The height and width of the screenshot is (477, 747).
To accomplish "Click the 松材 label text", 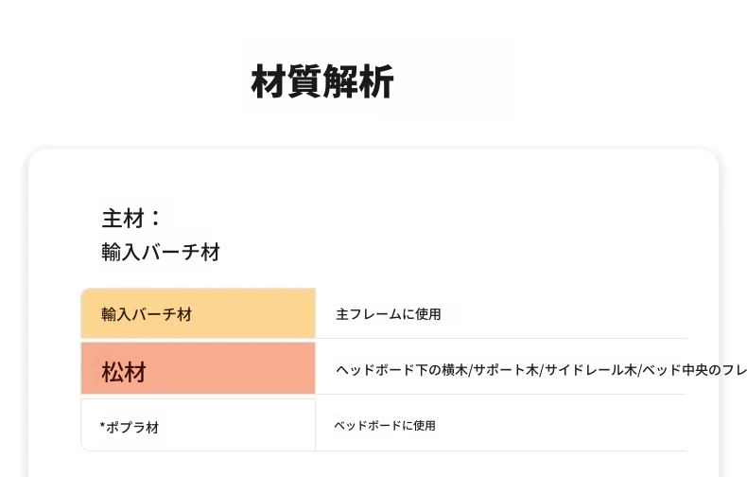I will coord(124,372).
